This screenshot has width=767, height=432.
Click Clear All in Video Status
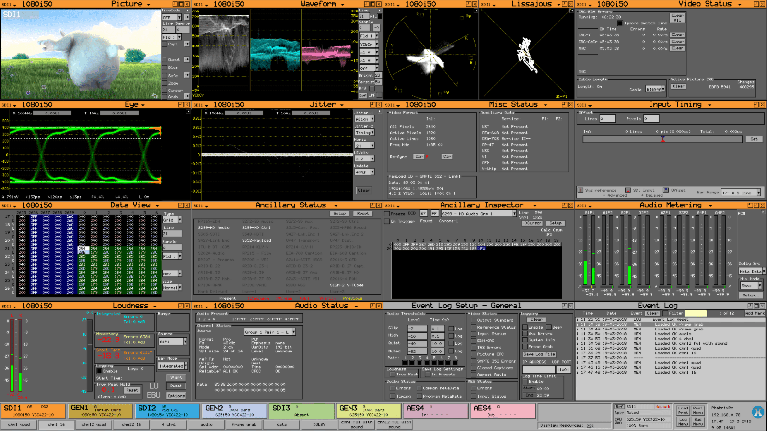(x=677, y=18)
